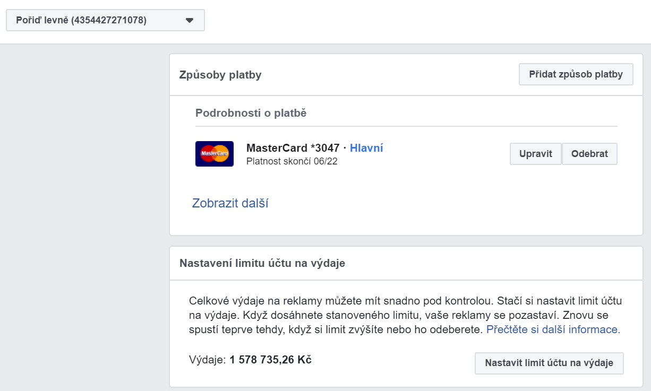Click the Hlavní primary label
The height and width of the screenshot is (391, 651).
pyautogui.click(x=366, y=148)
